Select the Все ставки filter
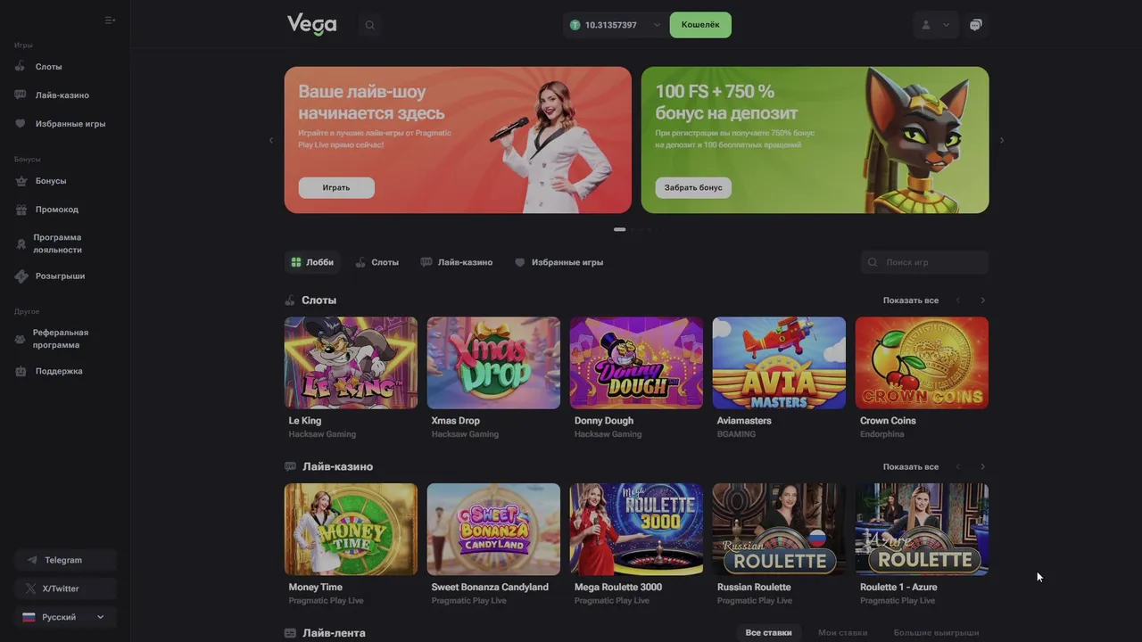The width and height of the screenshot is (1142, 642). point(768,632)
